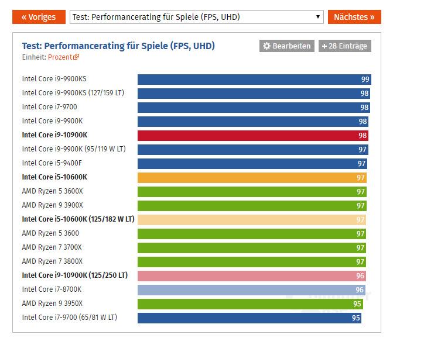
Task: Click the gear icon in Bearbeiten
Action: 266,46
